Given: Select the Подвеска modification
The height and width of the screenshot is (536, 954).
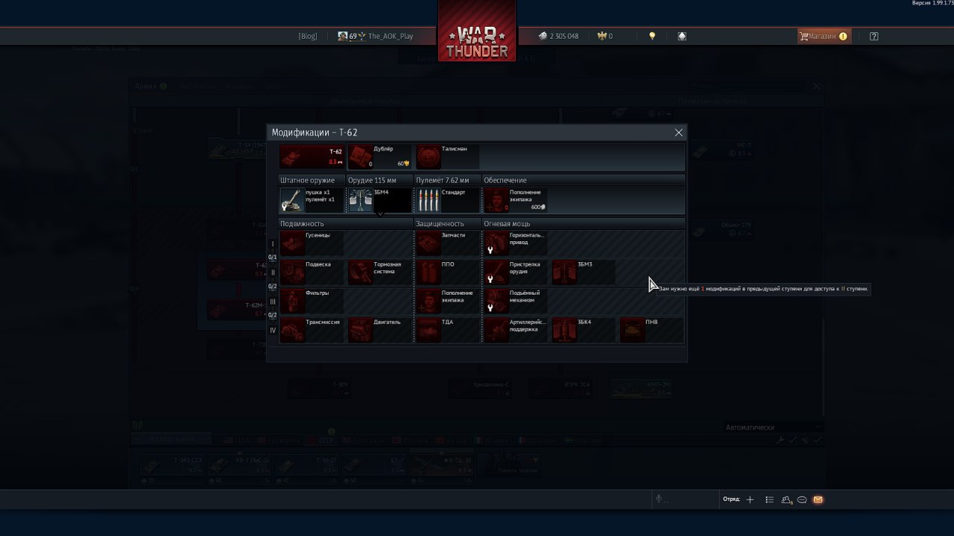Looking at the screenshot, I should (312, 272).
